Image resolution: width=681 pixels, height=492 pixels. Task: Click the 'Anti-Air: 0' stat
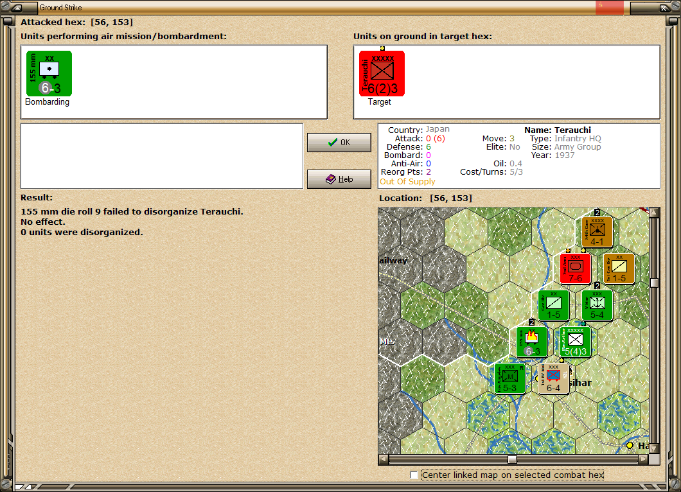coord(411,164)
